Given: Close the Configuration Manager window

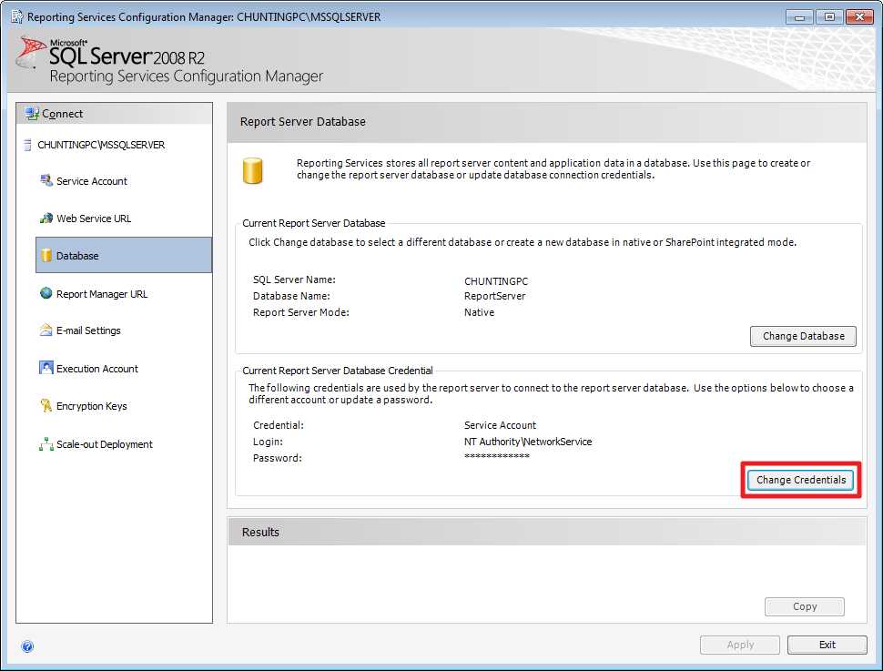Looking at the screenshot, I should (x=859, y=17).
